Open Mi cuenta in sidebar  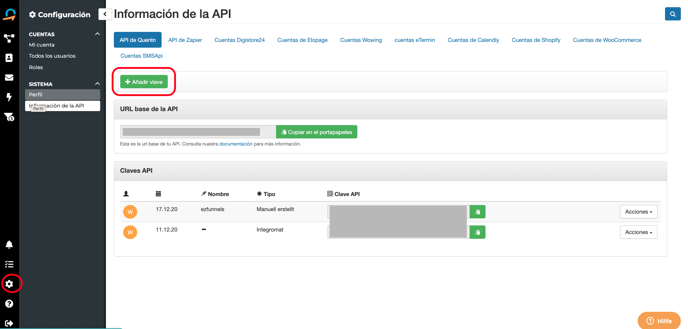[x=42, y=45]
